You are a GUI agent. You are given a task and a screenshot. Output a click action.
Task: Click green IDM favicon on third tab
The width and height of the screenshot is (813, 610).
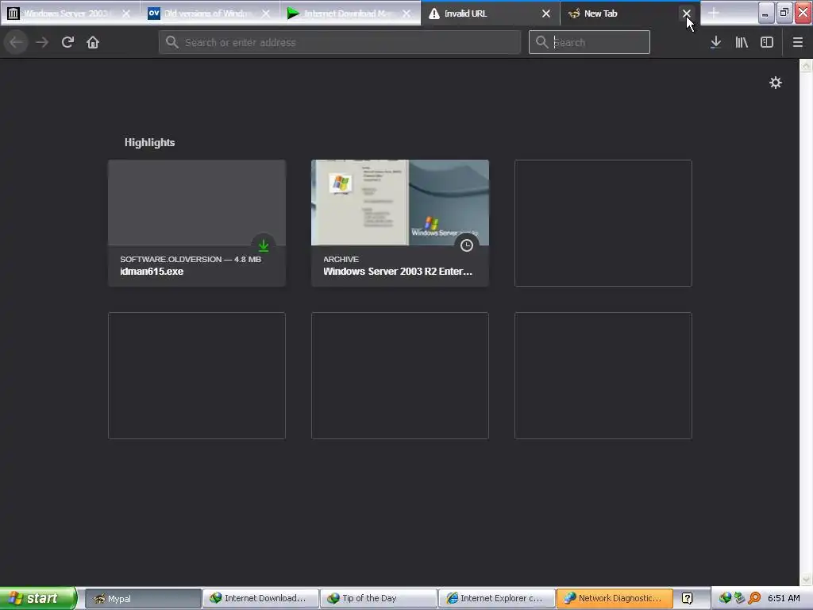[x=293, y=14]
